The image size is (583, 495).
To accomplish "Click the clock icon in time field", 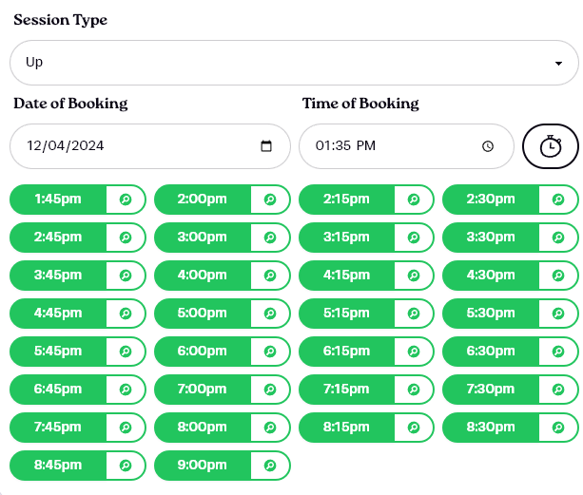I will tap(488, 146).
